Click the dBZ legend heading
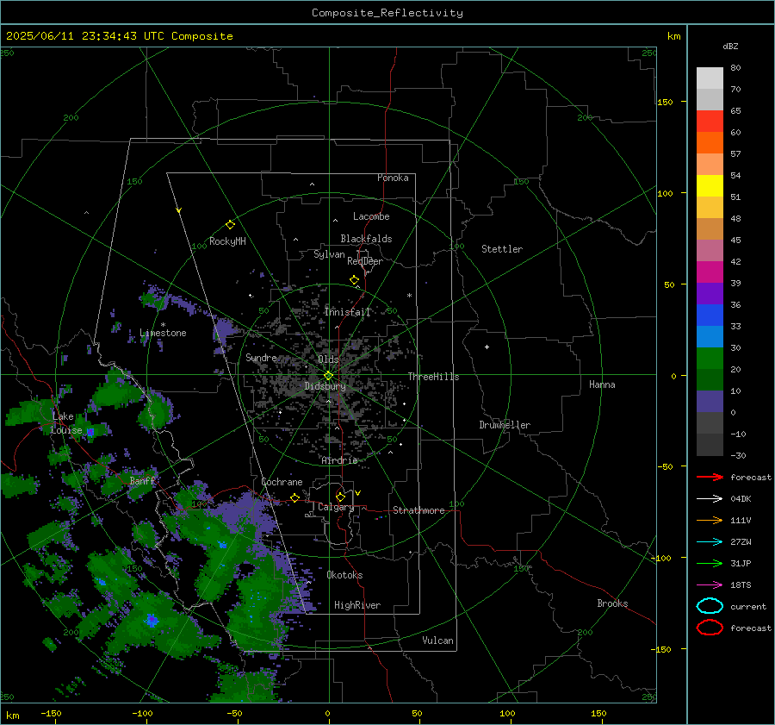The image size is (775, 725). 730,47
